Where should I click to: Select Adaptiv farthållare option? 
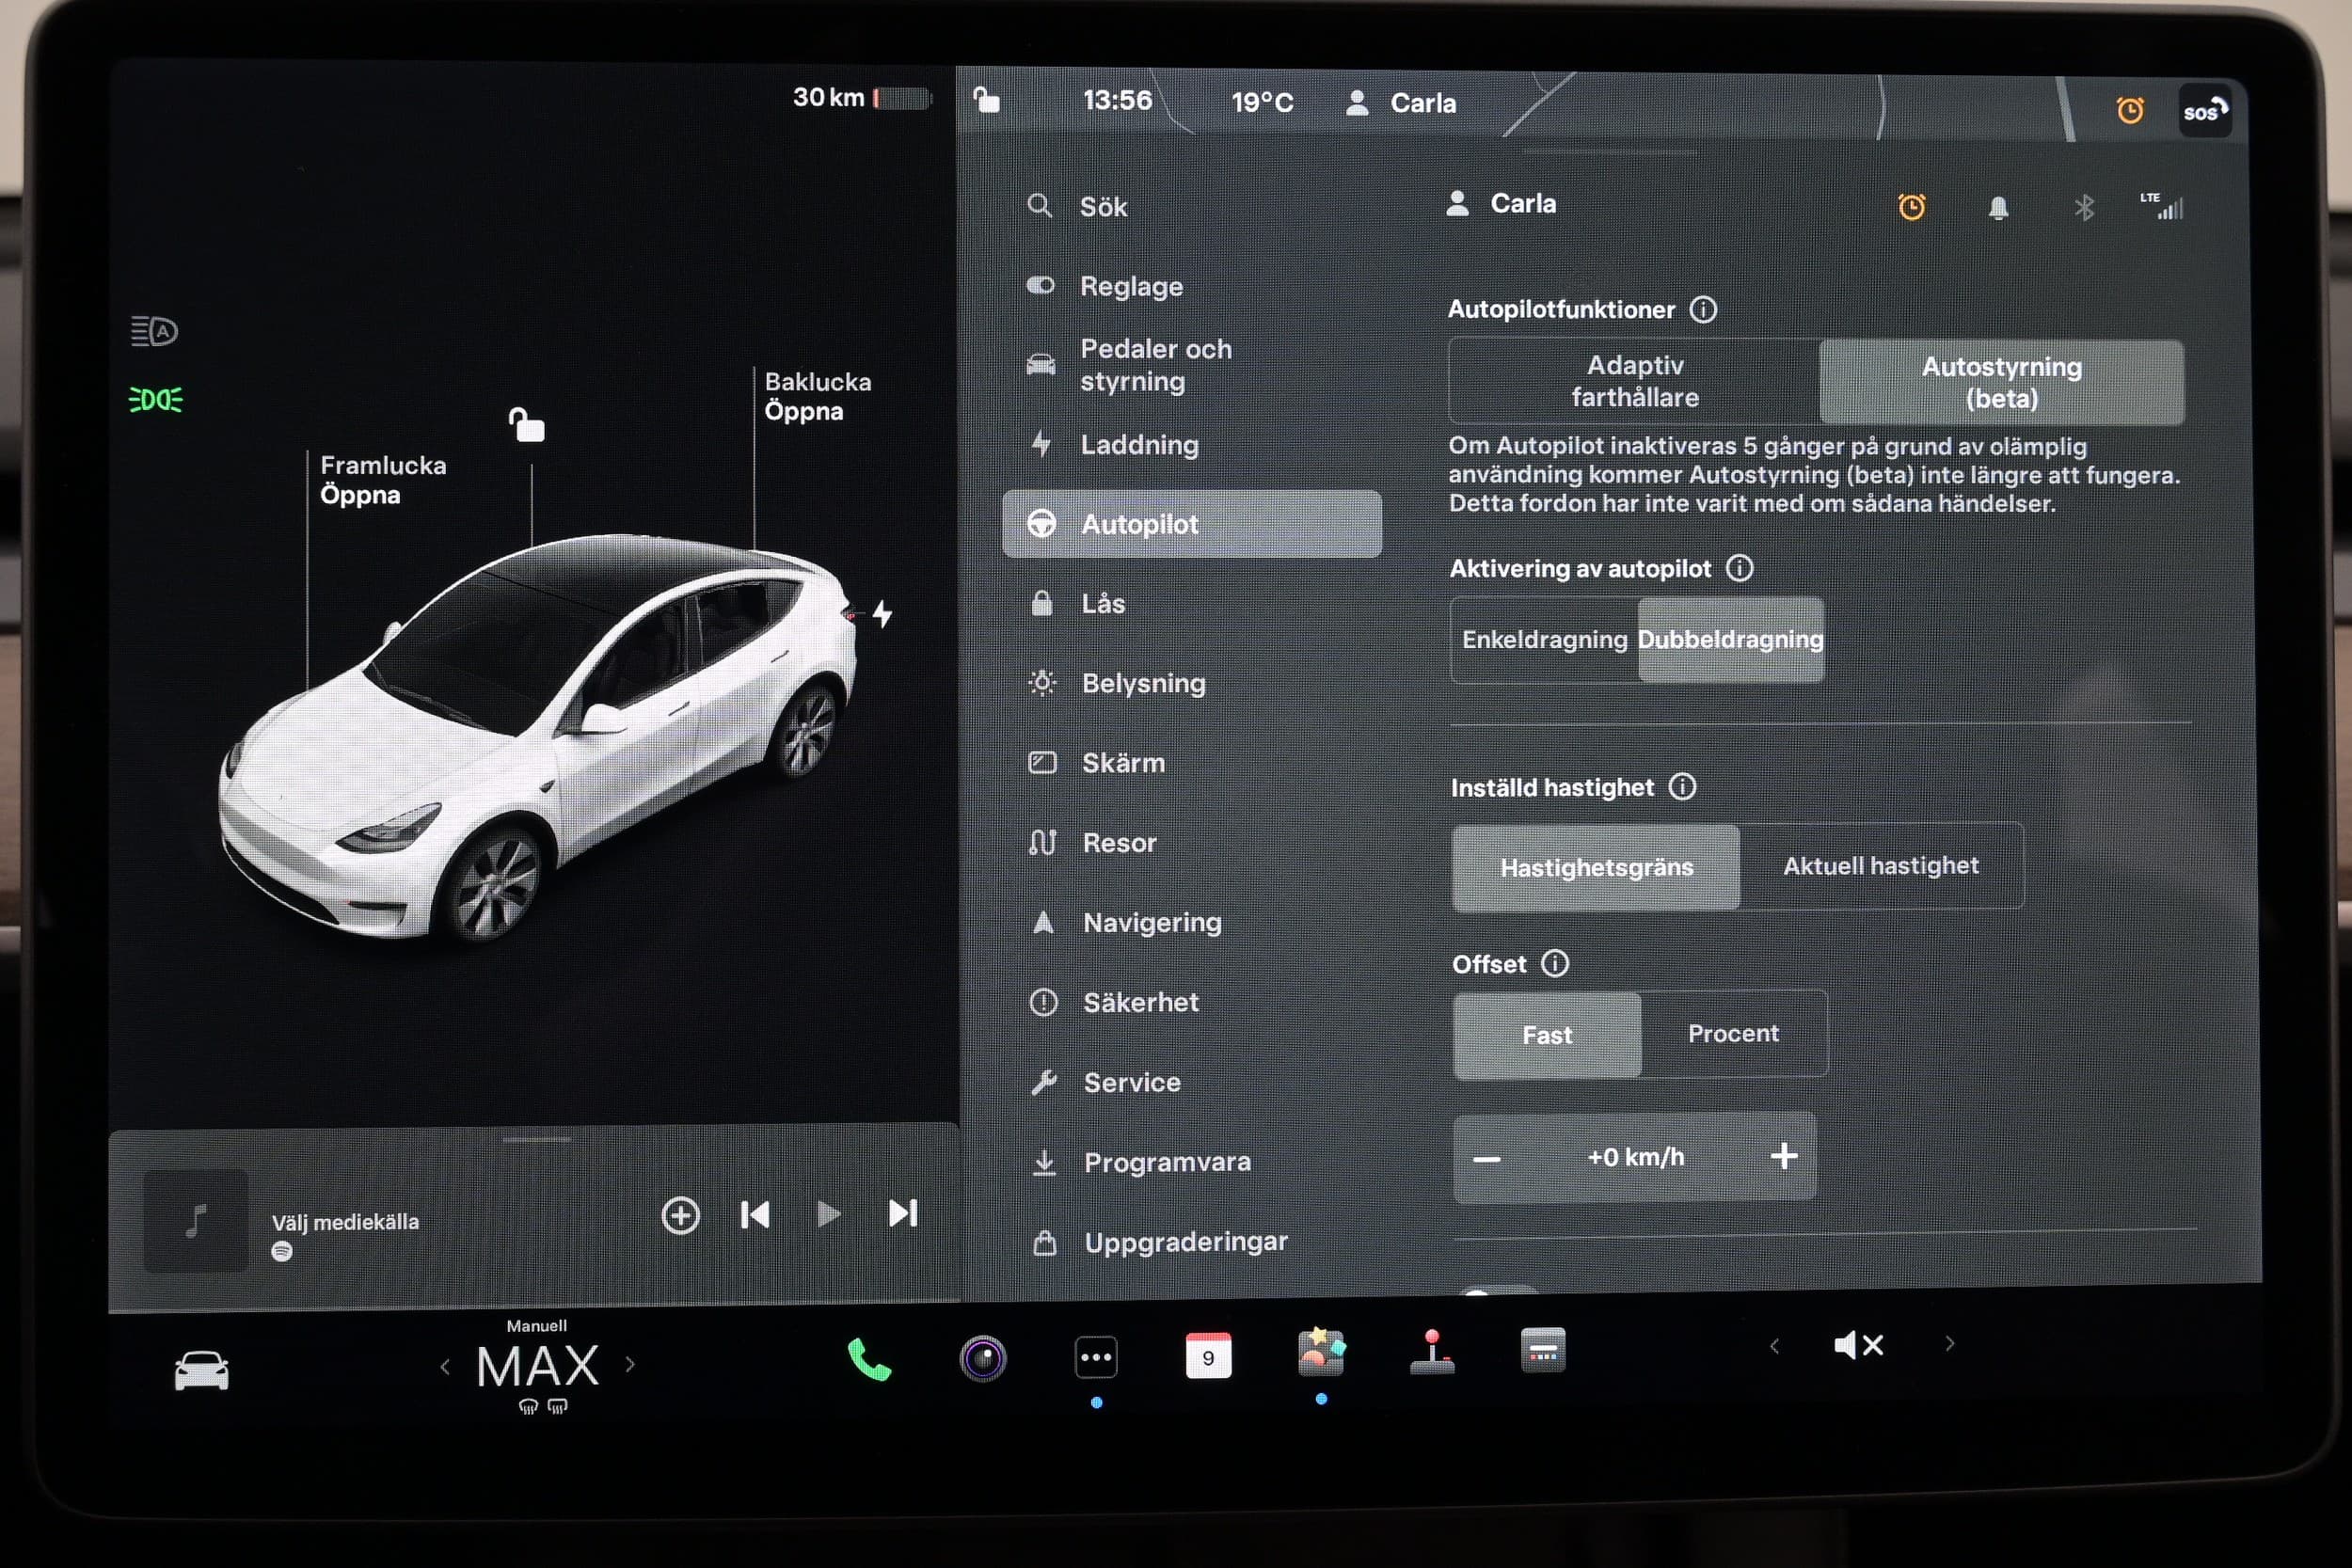(x=1634, y=381)
